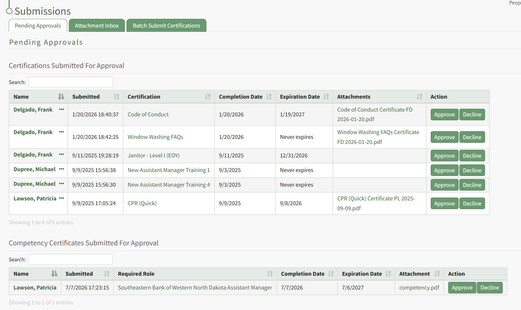Screen dimensions: 521x310
Task: Open Batch Submit Certifications tab
Action: 166,26
